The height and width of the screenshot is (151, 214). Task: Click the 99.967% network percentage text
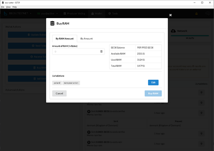click(190, 38)
